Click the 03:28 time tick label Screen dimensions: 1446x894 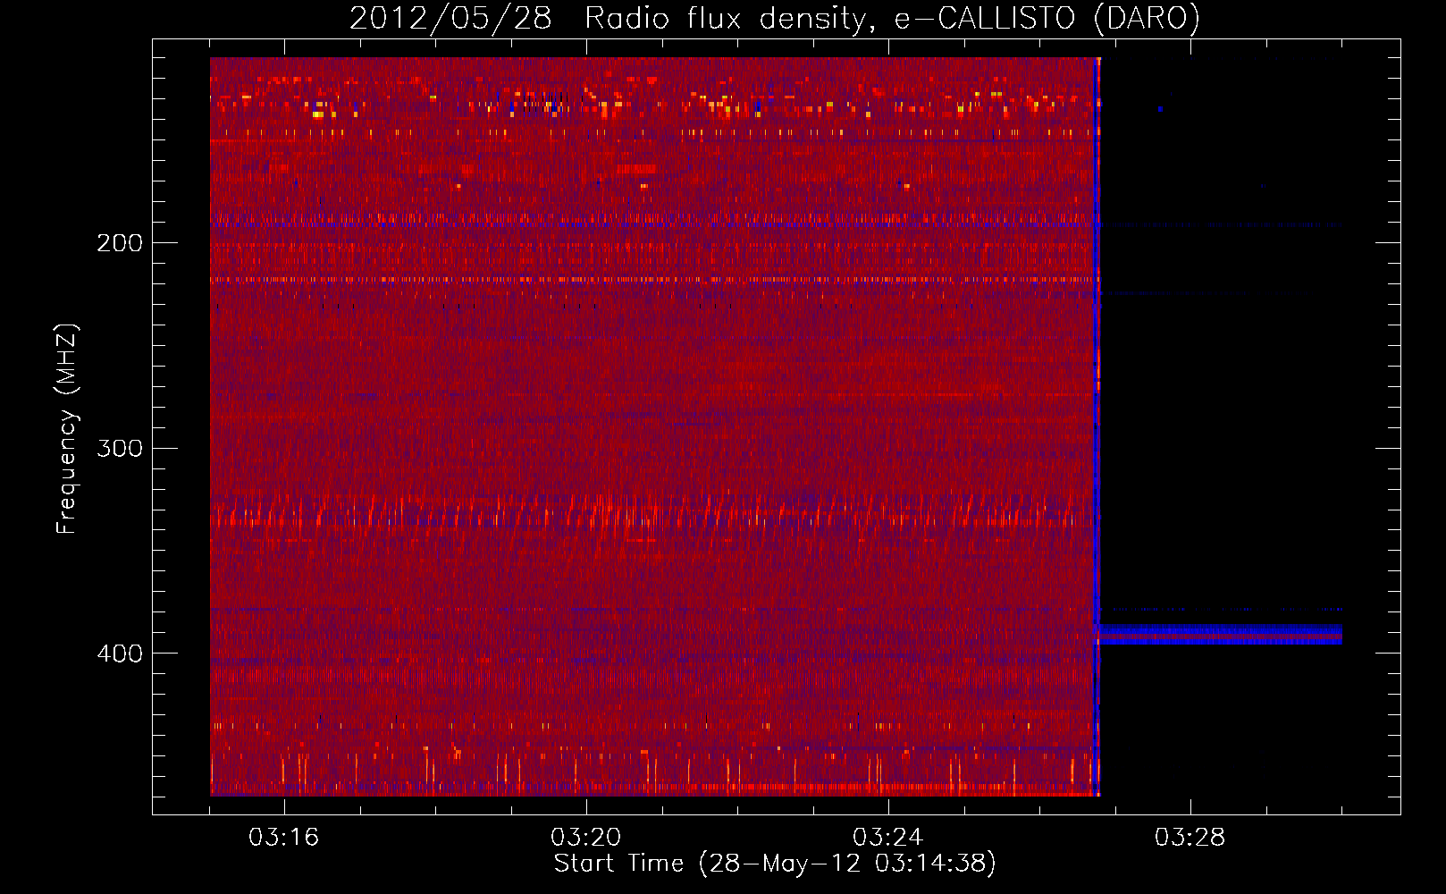click(x=1190, y=838)
